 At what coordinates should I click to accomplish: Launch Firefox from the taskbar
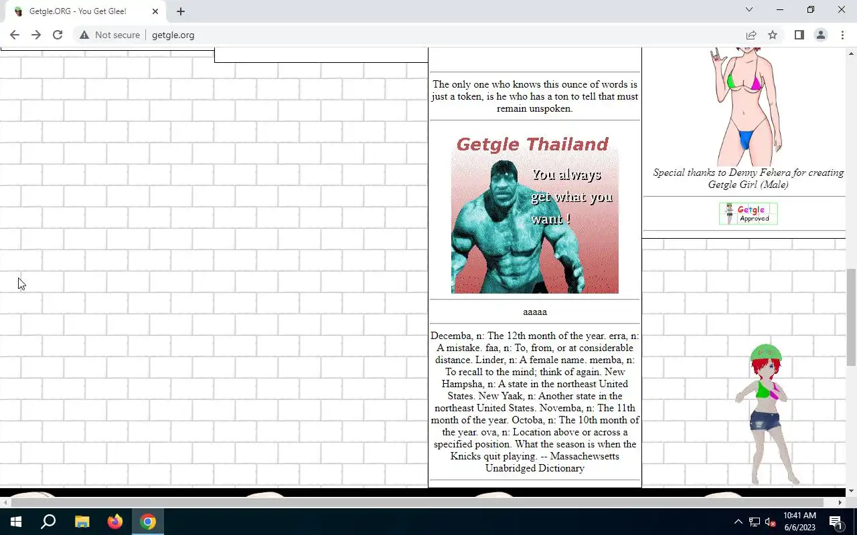coord(115,522)
